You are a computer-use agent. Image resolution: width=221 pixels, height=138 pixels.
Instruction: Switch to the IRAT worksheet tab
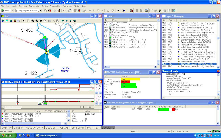(x=89, y=128)
